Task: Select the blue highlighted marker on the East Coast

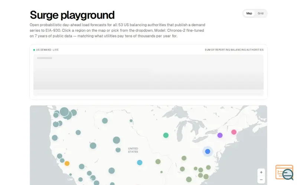Action: [x=208, y=151]
